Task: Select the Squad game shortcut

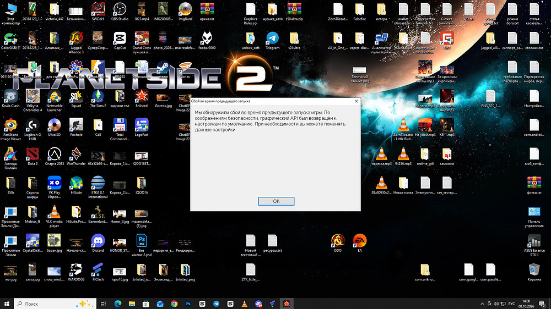Action: pyautogui.click(x=76, y=98)
